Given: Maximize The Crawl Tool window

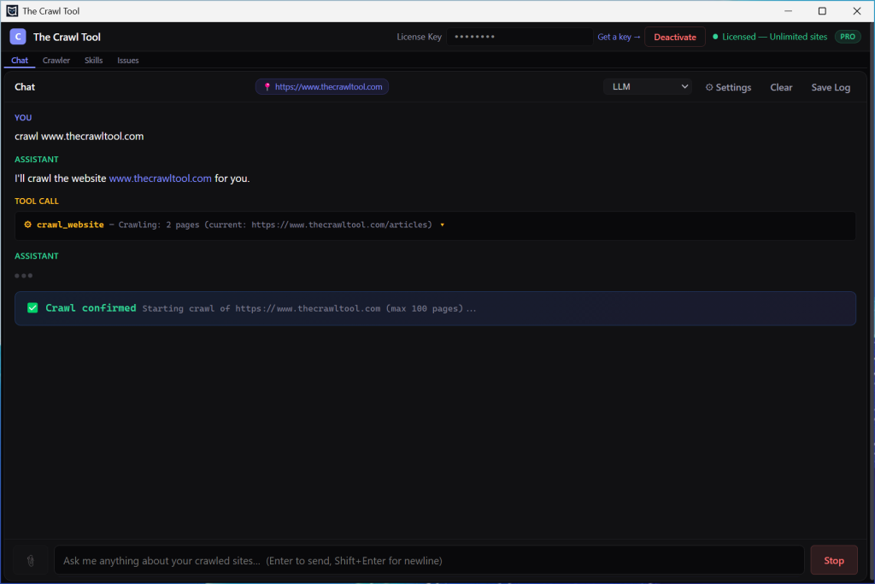Looking at the screenshot, I should tap(822, 10).
